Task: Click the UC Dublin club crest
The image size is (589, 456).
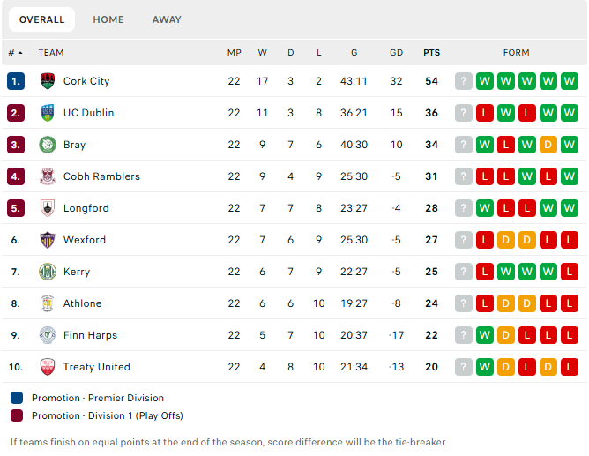Action: tap(48, 113)
